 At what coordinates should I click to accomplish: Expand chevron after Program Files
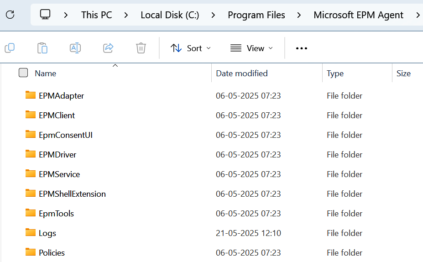(299, 15)
